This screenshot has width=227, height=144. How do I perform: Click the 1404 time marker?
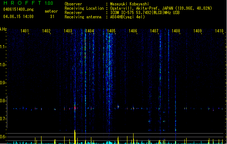pyautogui.click(x=90, y=31)
